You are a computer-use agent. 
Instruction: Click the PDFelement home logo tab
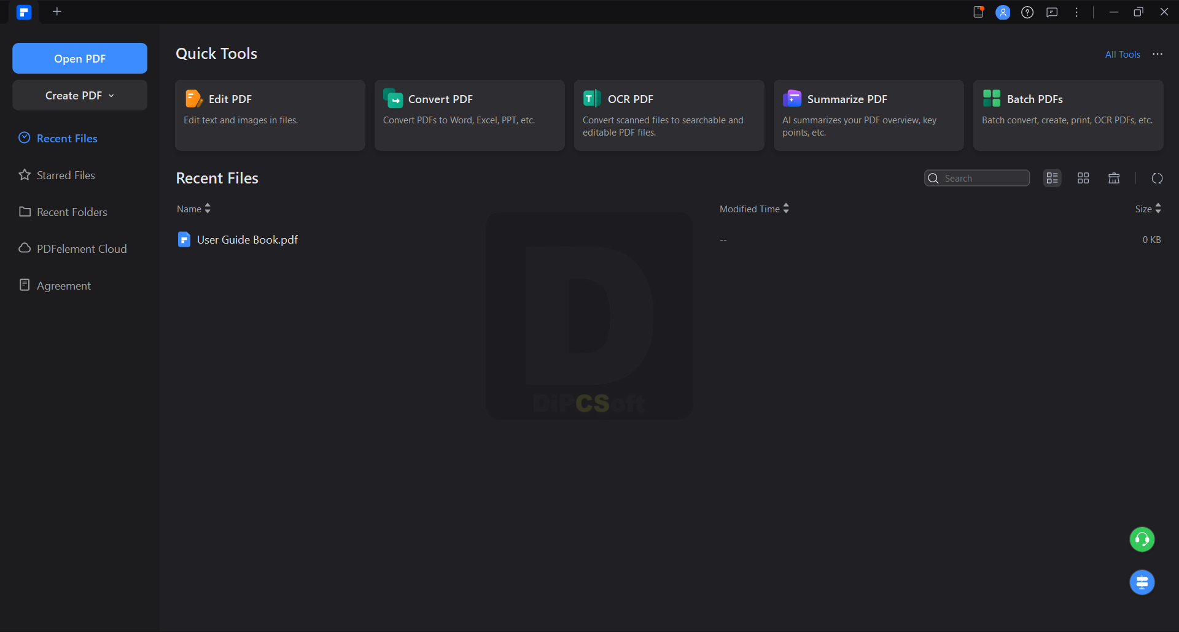[x=24, y=12]
